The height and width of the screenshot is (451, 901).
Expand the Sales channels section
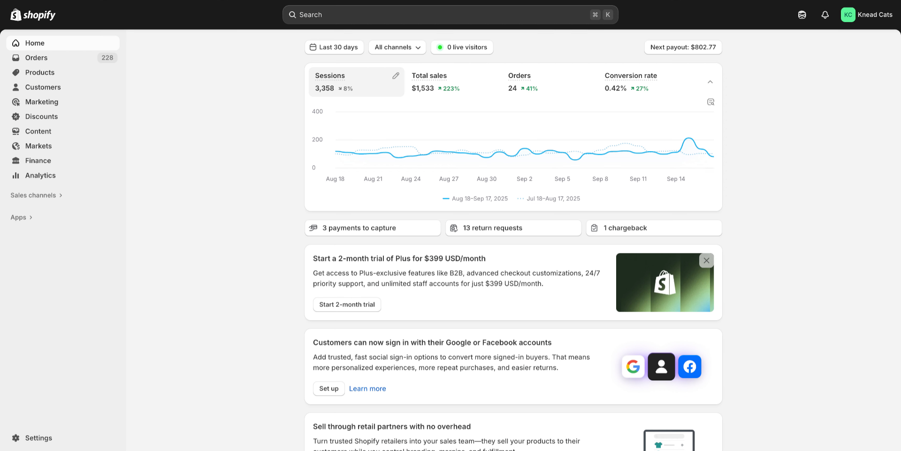[37, 195]
